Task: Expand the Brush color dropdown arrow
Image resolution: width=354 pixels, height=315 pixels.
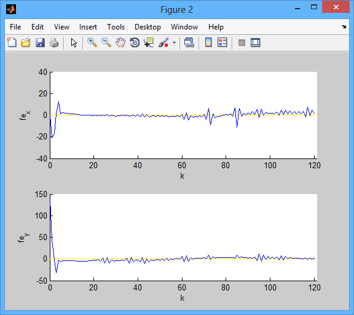Action: [174, 42]
